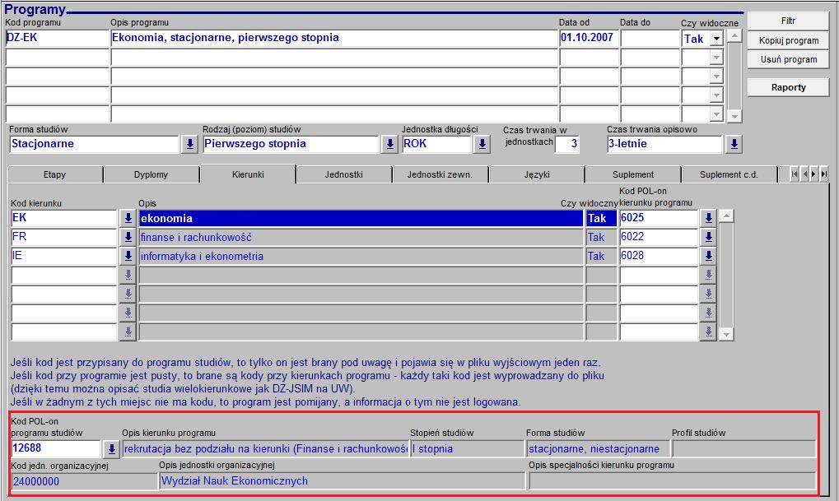Open code lookup arrow next to FR
This screenshot has height=501, width=839.
click(128, 238)
